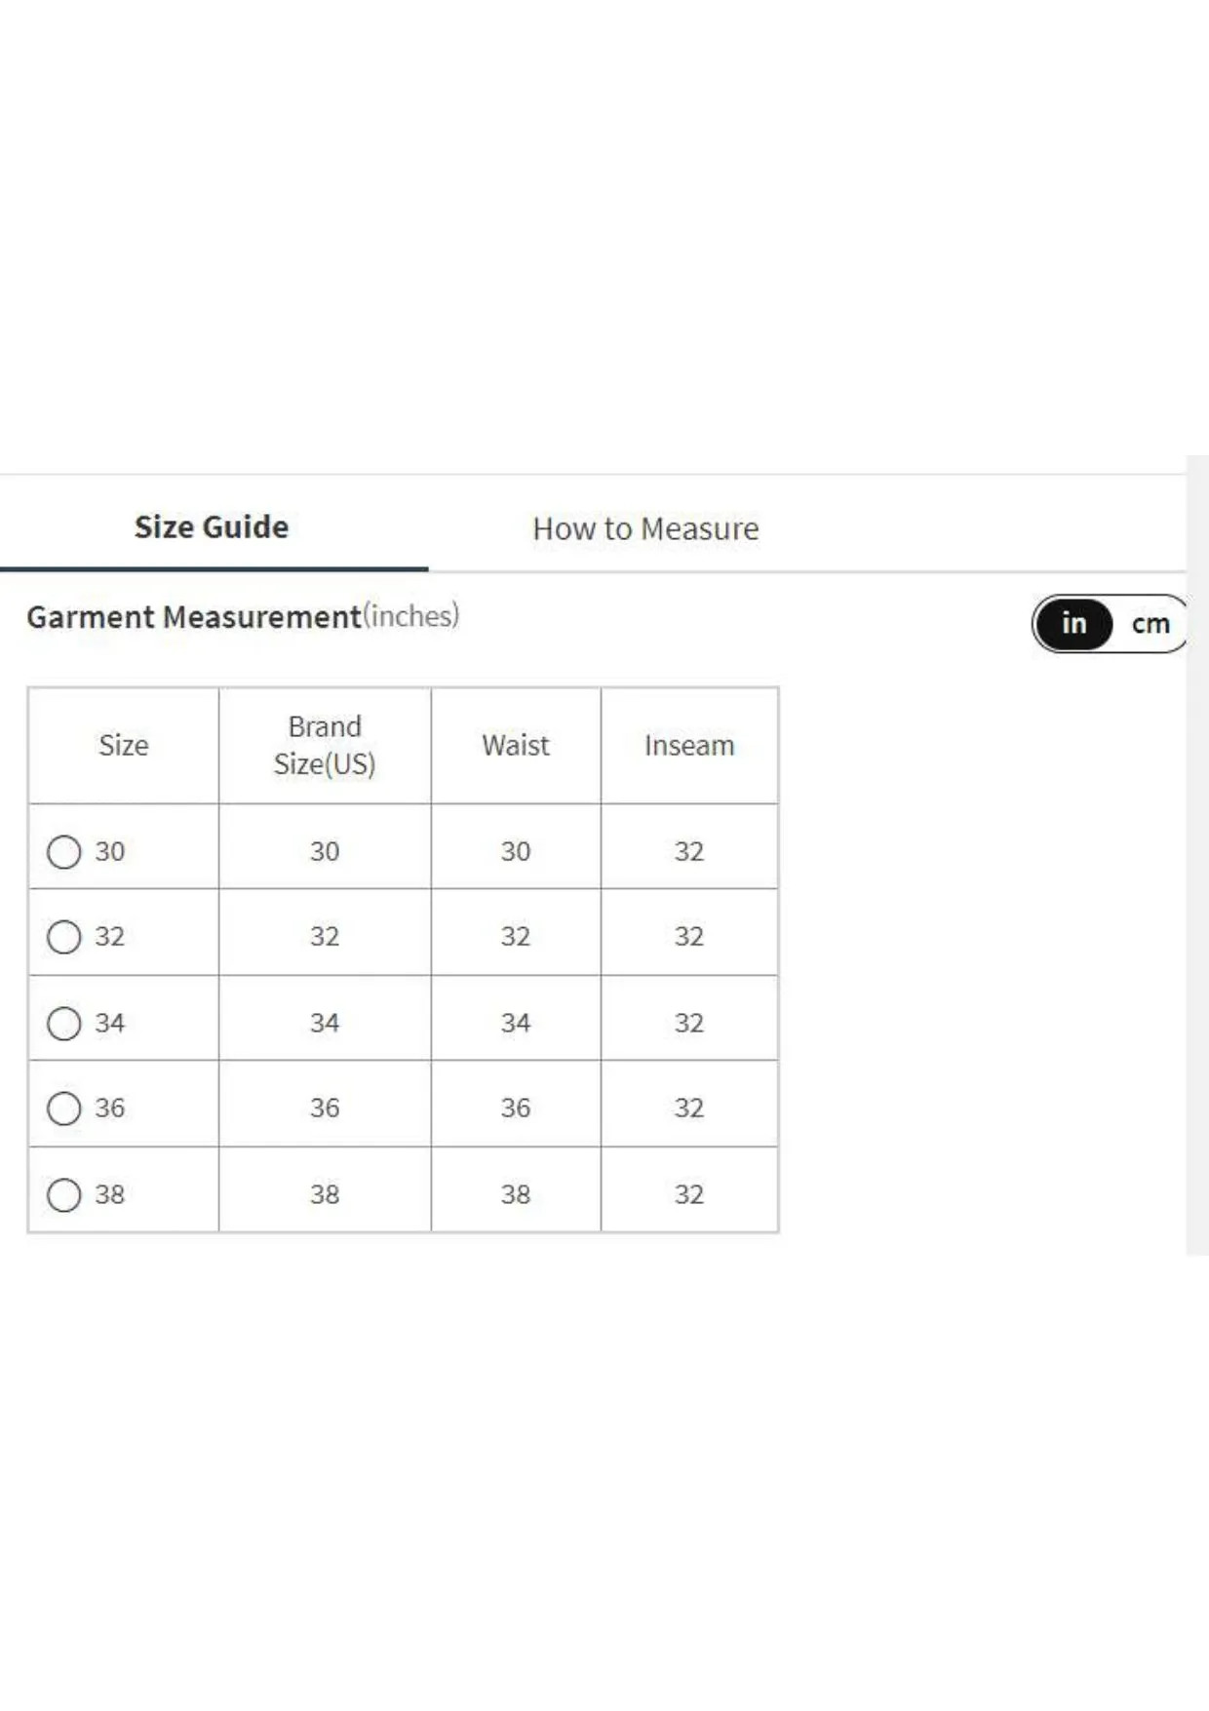Switch units to cm
The height and width of the screenshot is (1711, 1209).
click(1150, 624)
